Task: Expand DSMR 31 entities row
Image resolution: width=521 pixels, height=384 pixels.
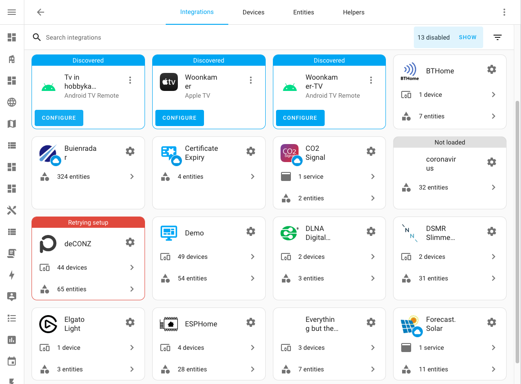Action: click(449, 278)
